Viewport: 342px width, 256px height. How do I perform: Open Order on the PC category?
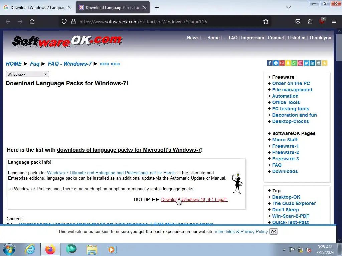coord(291,83)
